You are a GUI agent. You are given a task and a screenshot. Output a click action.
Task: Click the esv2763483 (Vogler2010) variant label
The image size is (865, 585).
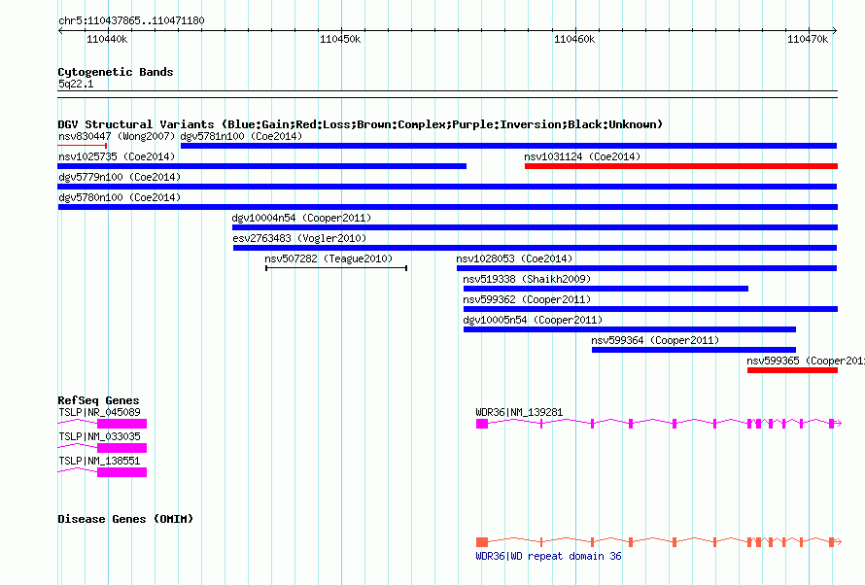pyautogui.click(x=299, y=238)
